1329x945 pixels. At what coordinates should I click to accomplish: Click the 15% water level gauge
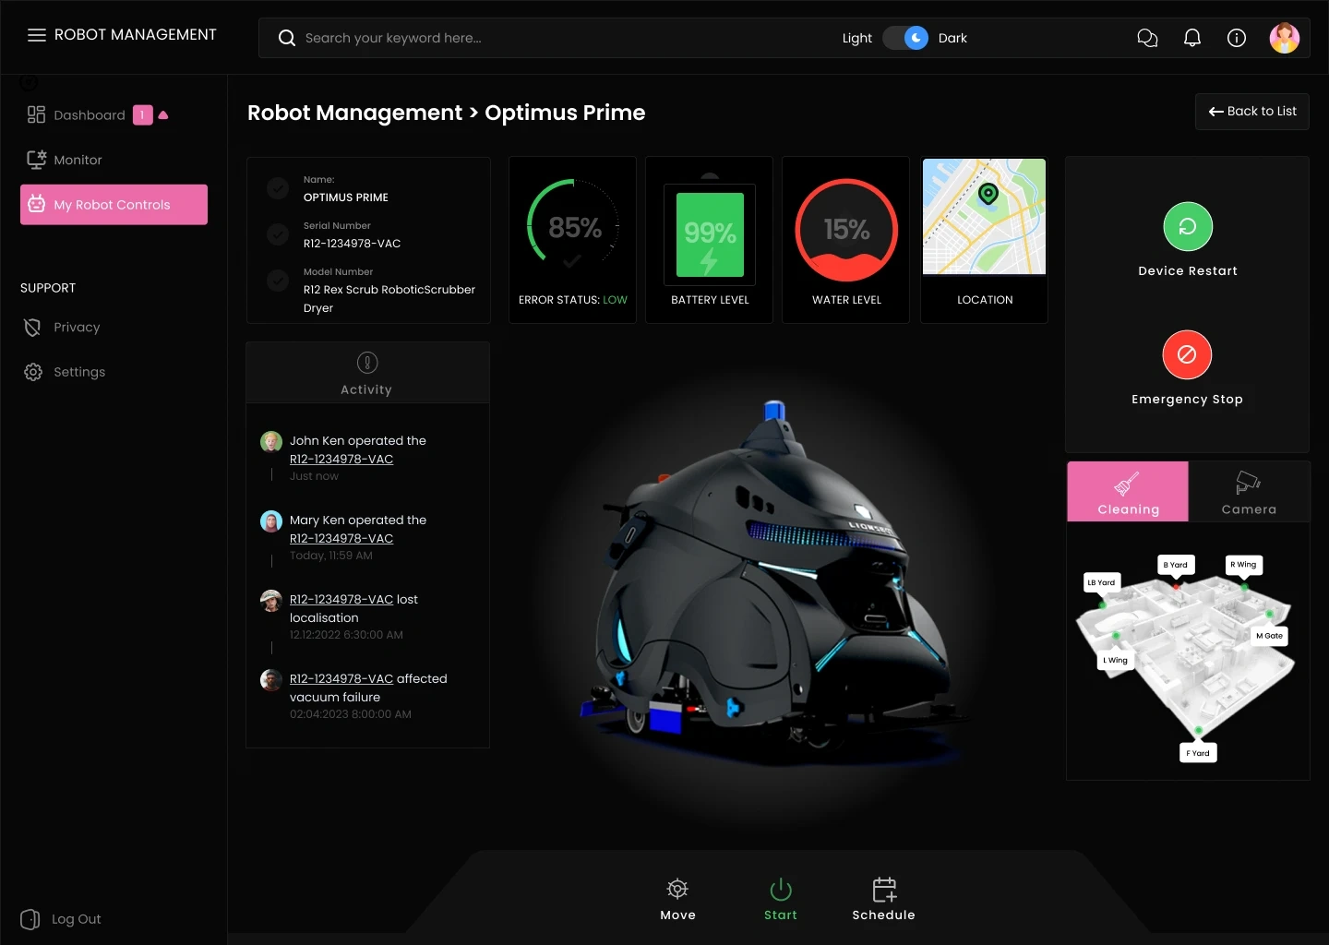pos(846,230)
